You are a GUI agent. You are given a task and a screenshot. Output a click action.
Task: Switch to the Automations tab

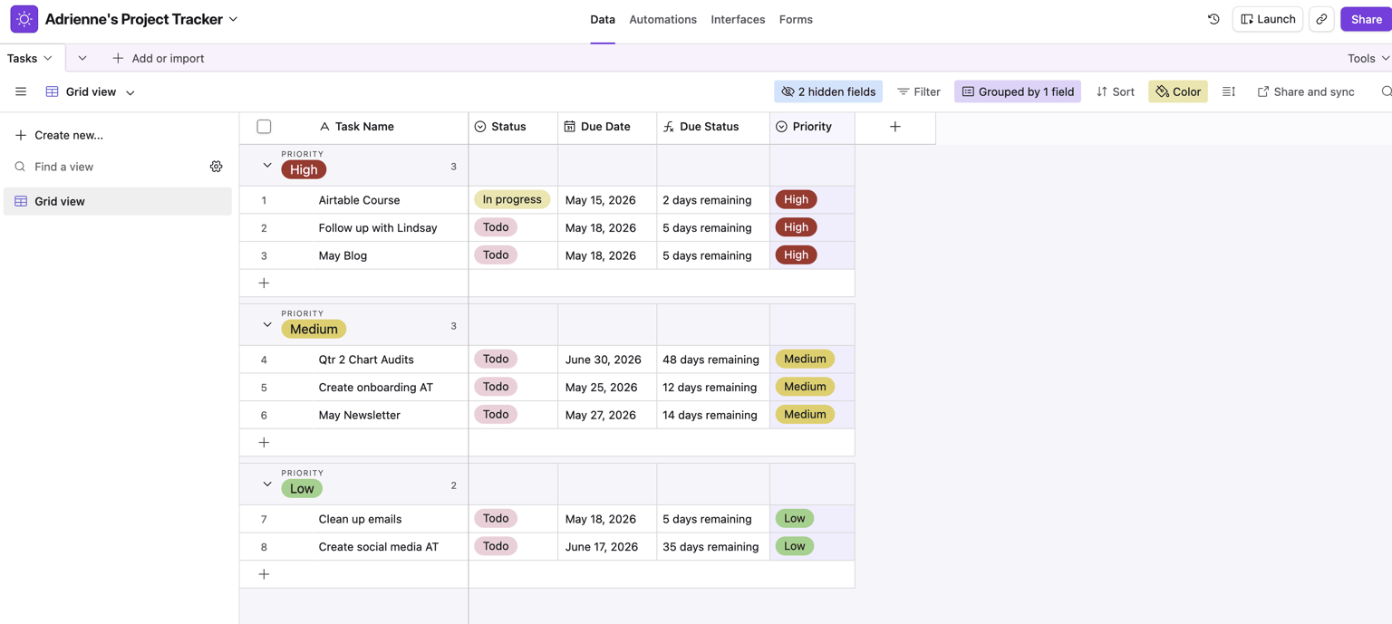click(662, 19)
